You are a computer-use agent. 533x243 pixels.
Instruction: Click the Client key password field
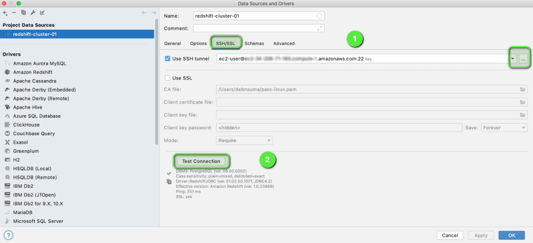339,128
